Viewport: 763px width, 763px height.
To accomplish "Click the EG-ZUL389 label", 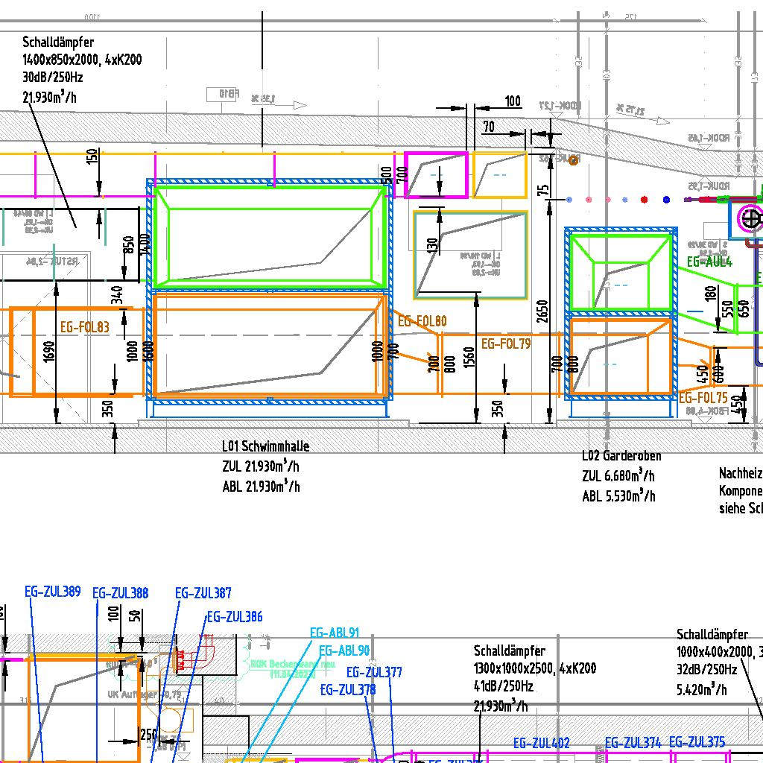I will (52, 592).
